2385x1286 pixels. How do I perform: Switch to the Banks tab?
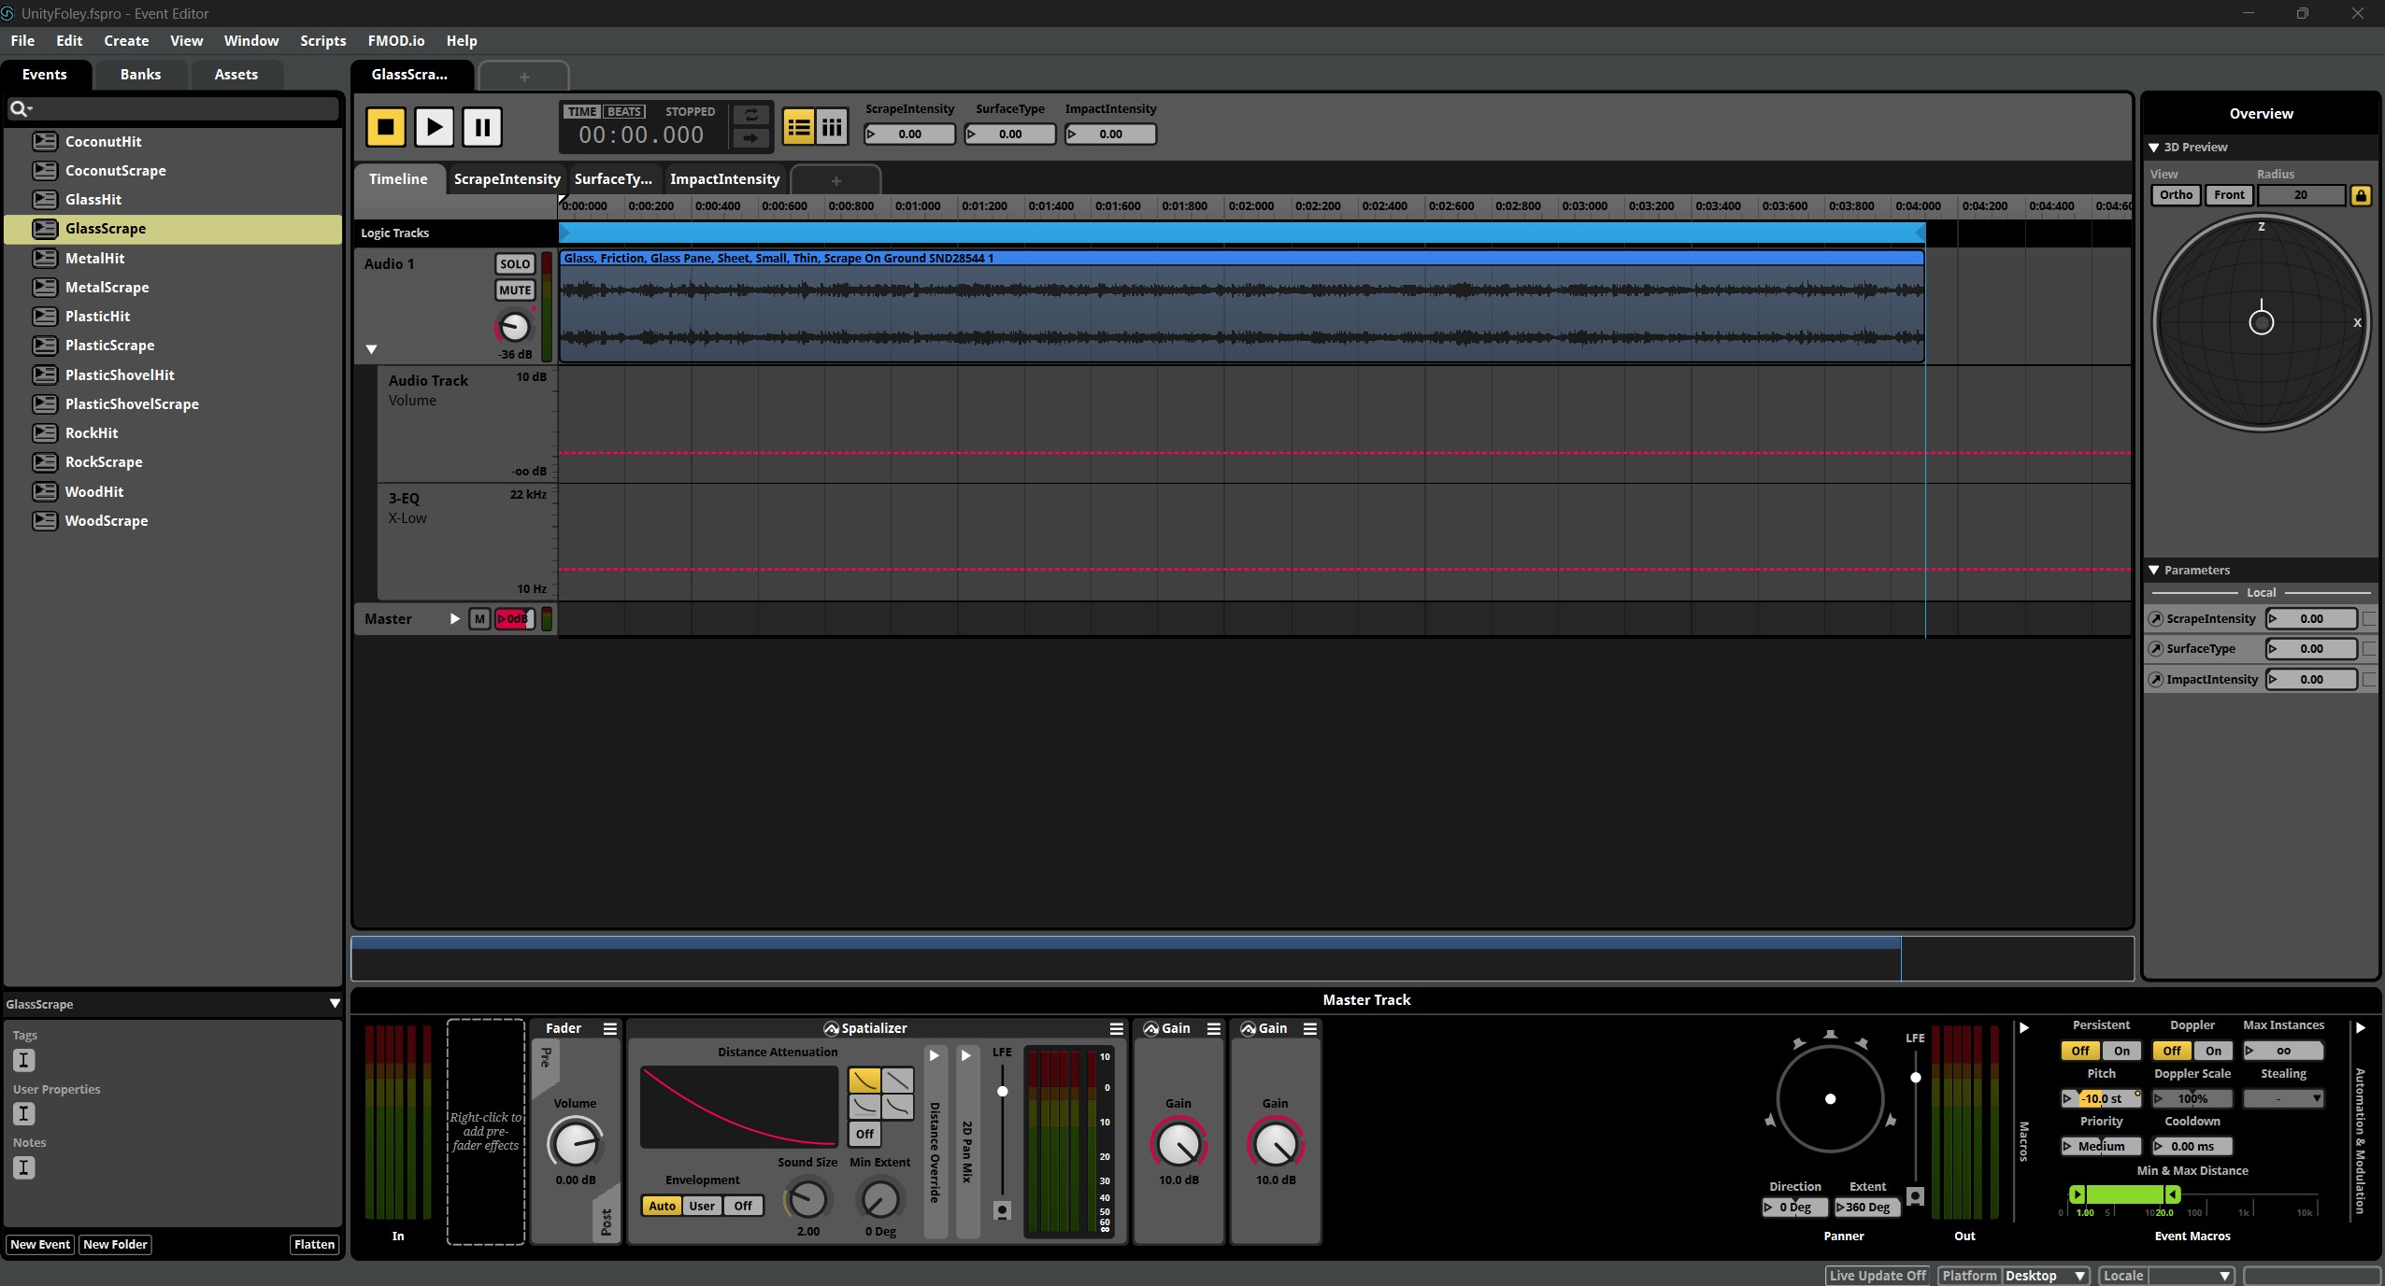click(x=140, y=75)
